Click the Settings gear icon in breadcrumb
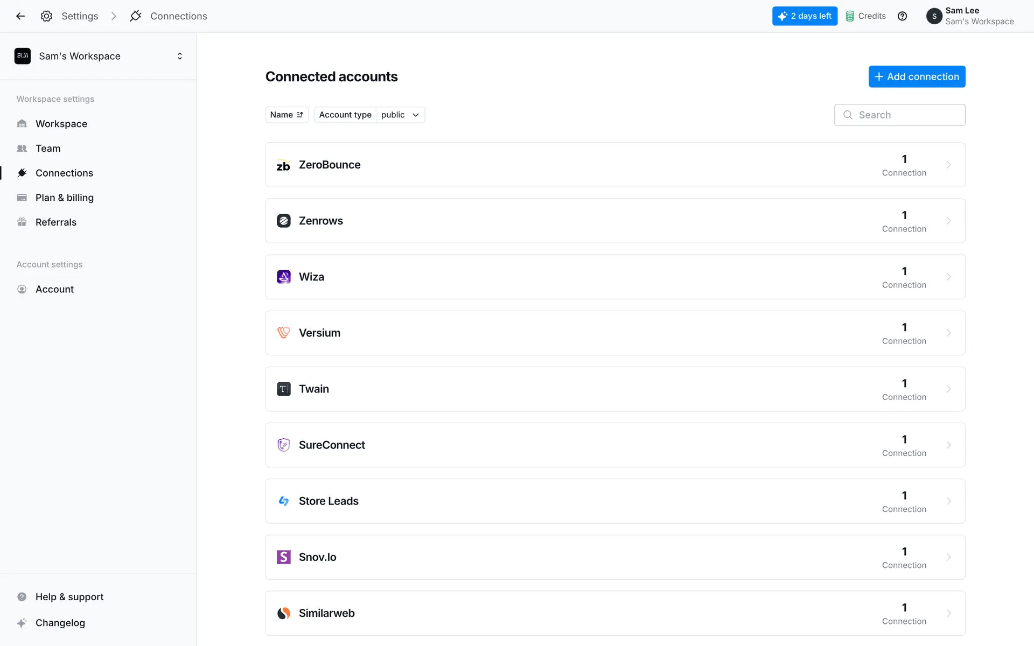 pyautogui.click(x=47, y=16)
